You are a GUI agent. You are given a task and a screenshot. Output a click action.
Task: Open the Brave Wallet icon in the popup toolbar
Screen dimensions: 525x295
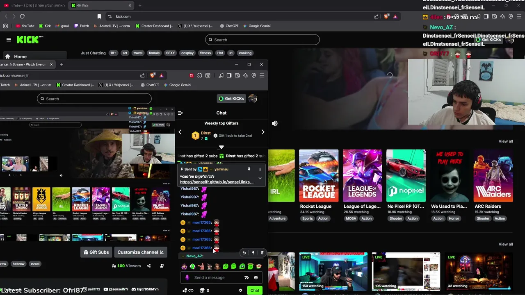coord(237,75)
